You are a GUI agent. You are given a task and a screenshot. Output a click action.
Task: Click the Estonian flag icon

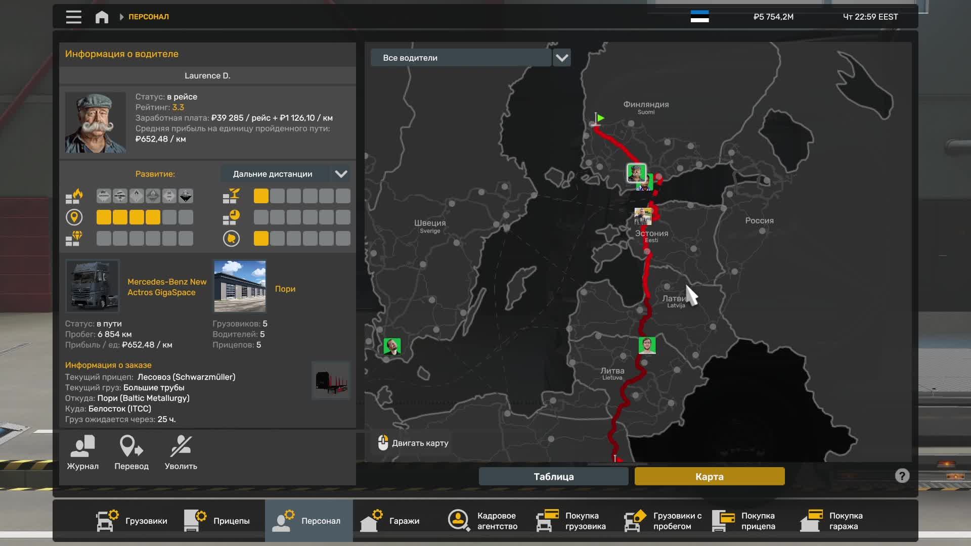699,17
